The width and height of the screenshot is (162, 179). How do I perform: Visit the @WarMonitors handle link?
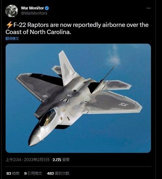(34, 13)
